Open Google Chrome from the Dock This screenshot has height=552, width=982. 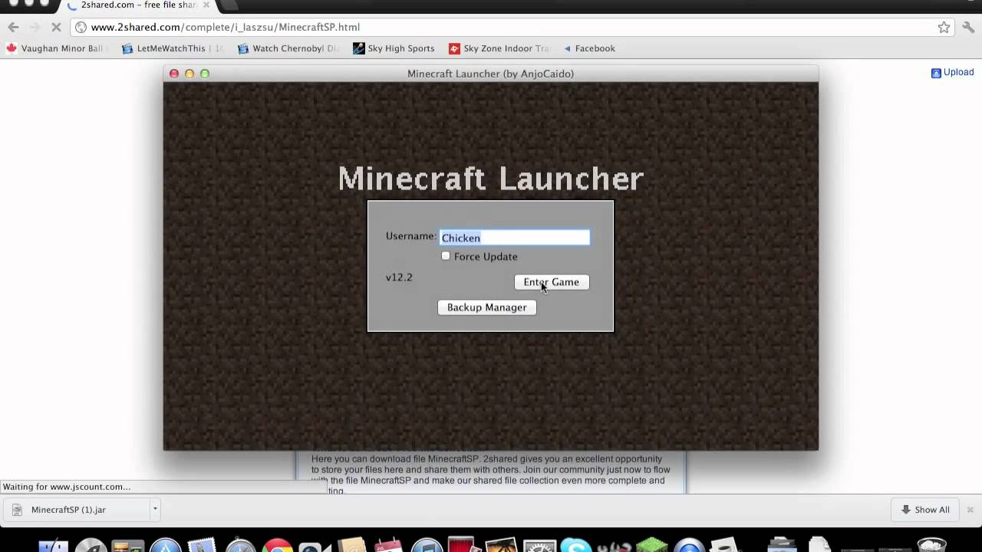pyautogui.click(x=278, y=545)
